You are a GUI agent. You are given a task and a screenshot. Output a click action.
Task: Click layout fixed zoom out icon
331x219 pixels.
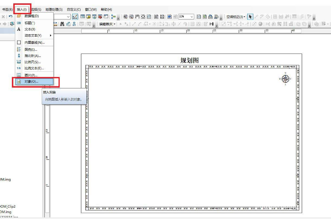coord(162,17)
